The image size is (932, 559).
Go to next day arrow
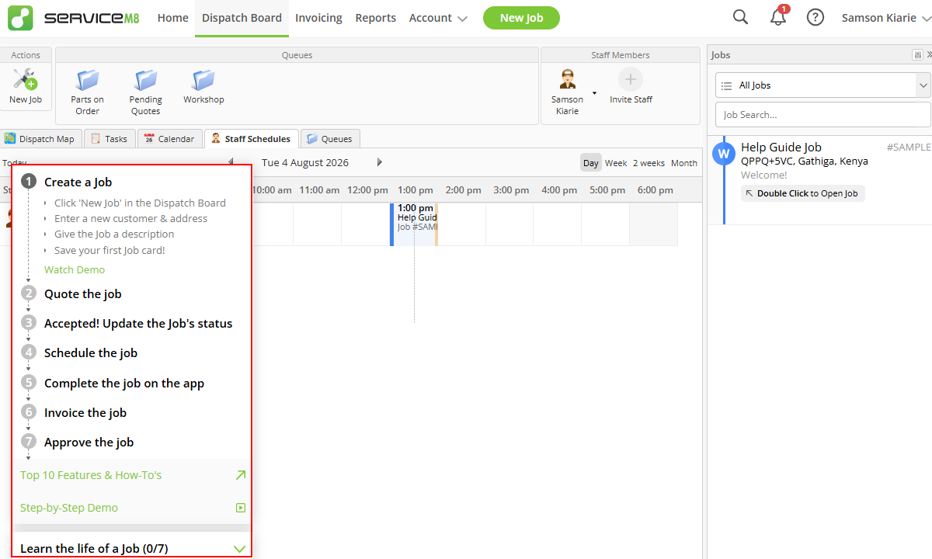380,162
